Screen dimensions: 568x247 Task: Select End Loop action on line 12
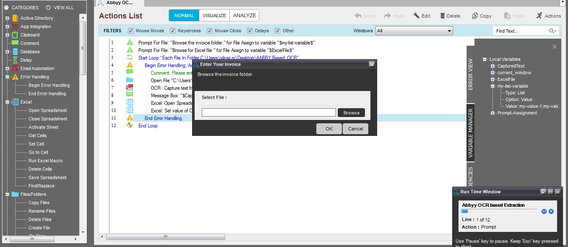tap(148, 126)
